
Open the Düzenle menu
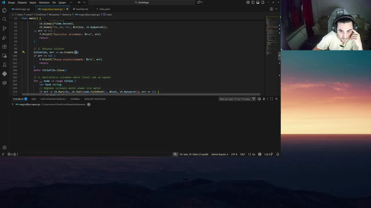click(22, 2)
